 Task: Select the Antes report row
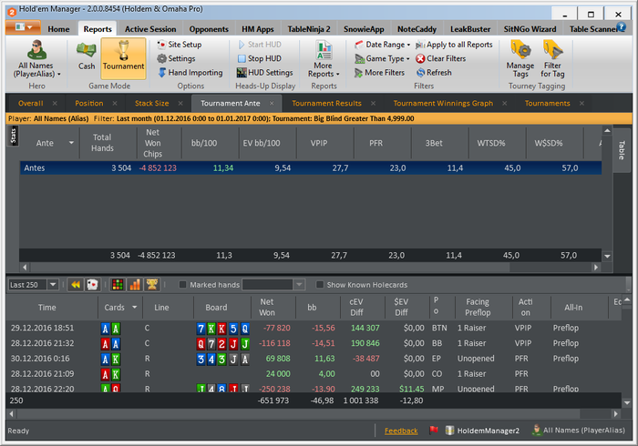pos(311,167)
